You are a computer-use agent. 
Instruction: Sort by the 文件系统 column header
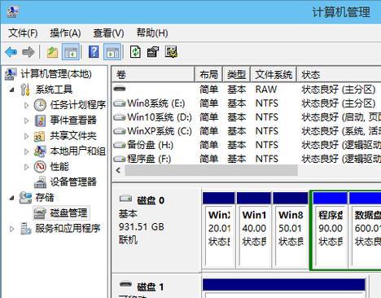tap(274, 74)
